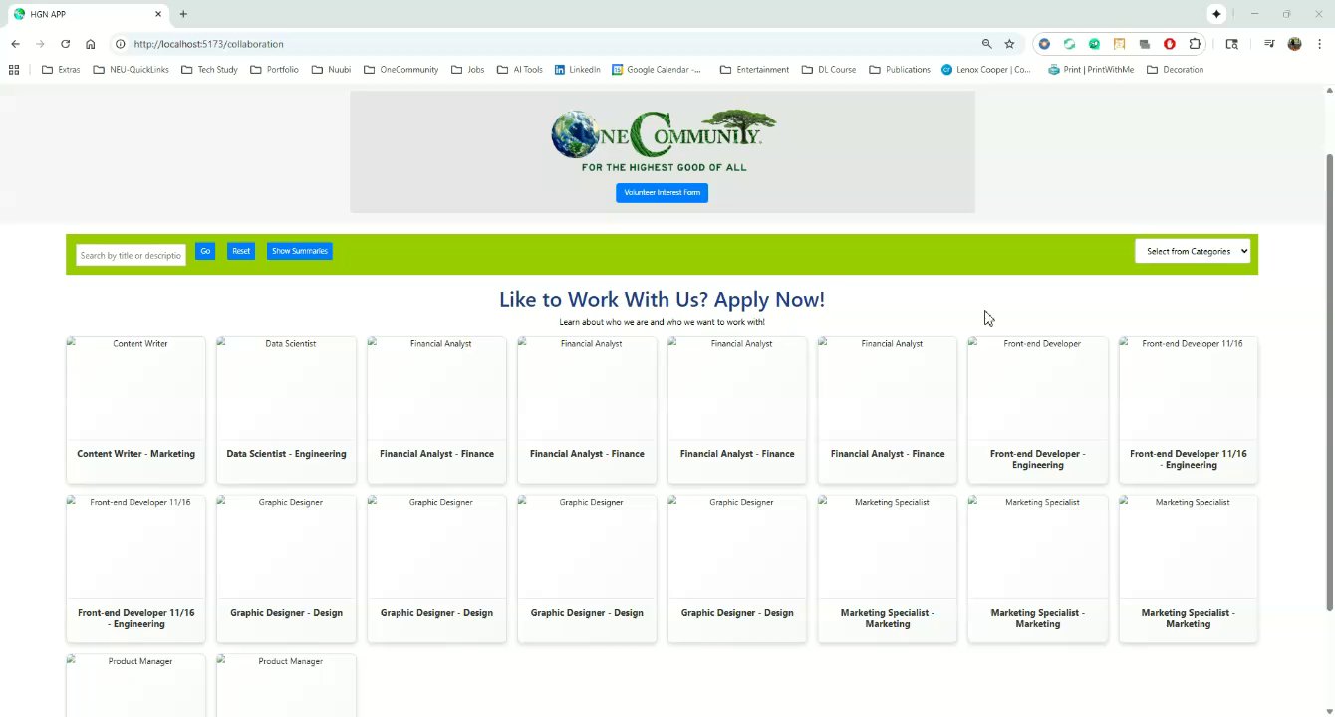Focus the search by title input field
This screenshot has height=717, width=1335.
click(x=131, y=255)
